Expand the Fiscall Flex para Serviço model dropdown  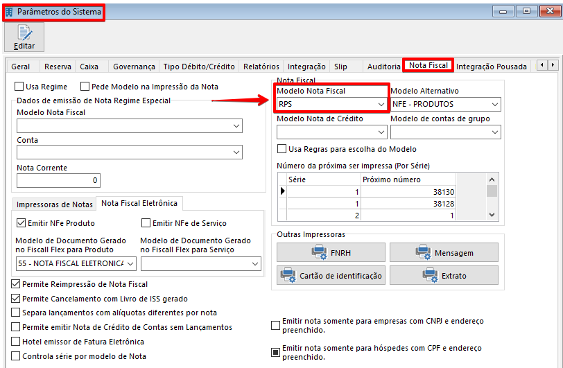[200, 263]
